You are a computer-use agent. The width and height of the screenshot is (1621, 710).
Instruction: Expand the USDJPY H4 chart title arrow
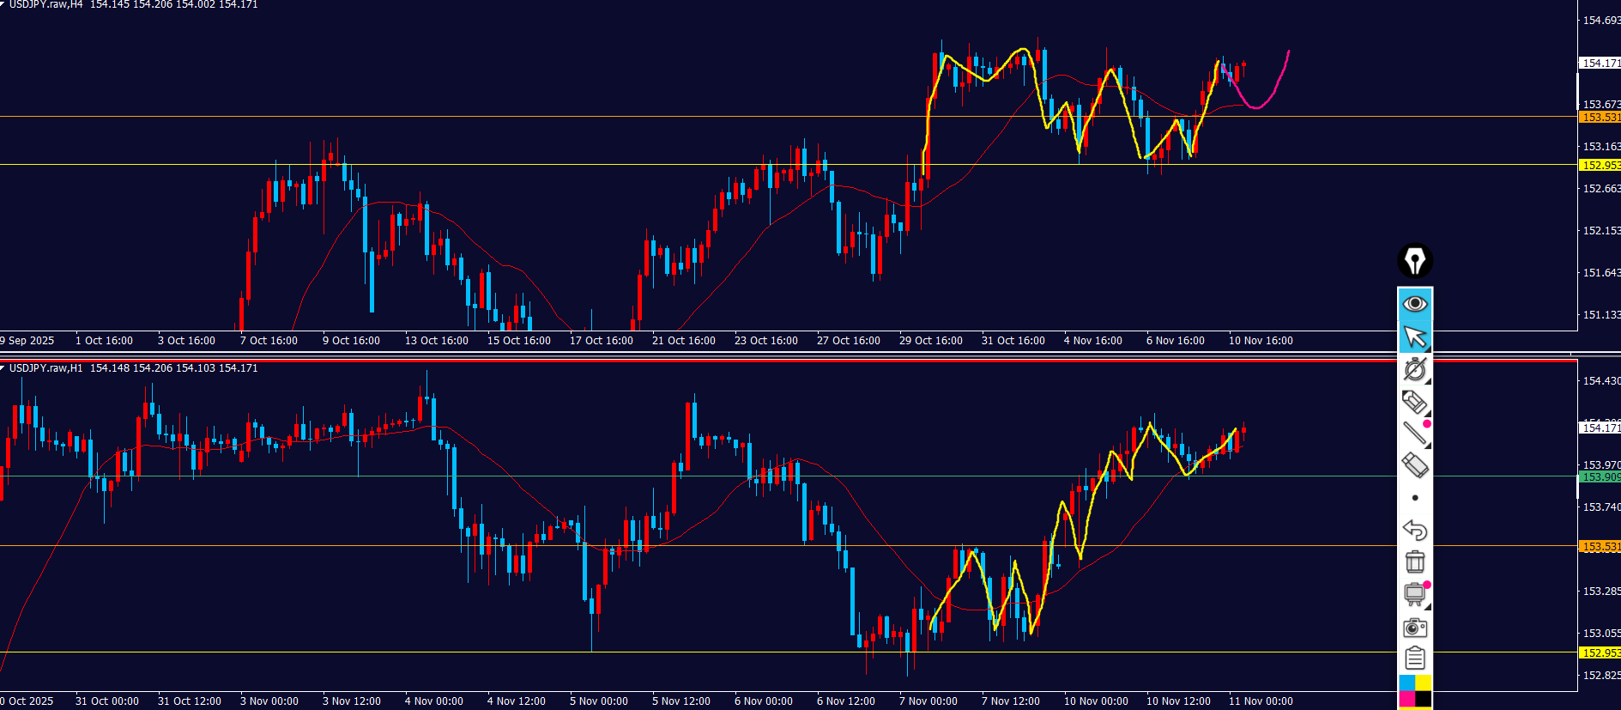3,4
